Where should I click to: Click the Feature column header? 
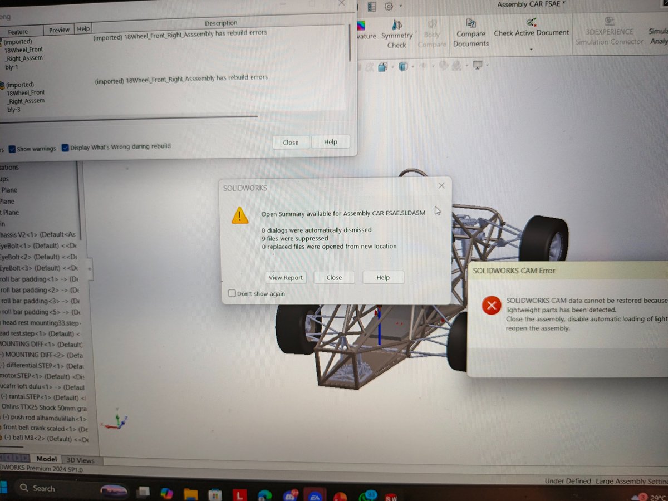18,32
